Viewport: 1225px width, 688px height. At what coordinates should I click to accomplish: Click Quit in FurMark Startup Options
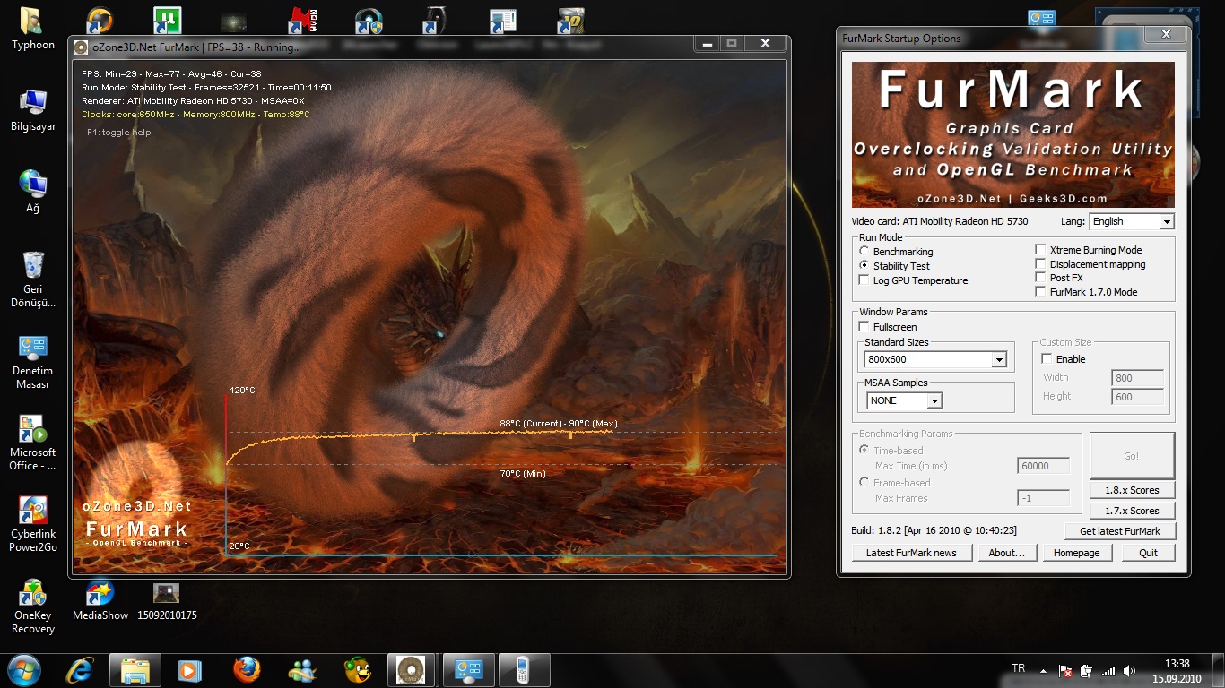1148,553
